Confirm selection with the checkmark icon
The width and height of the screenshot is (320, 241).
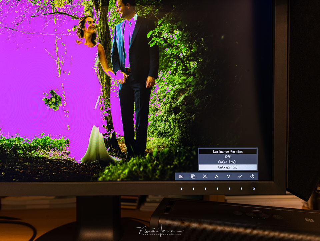point(240,176)
